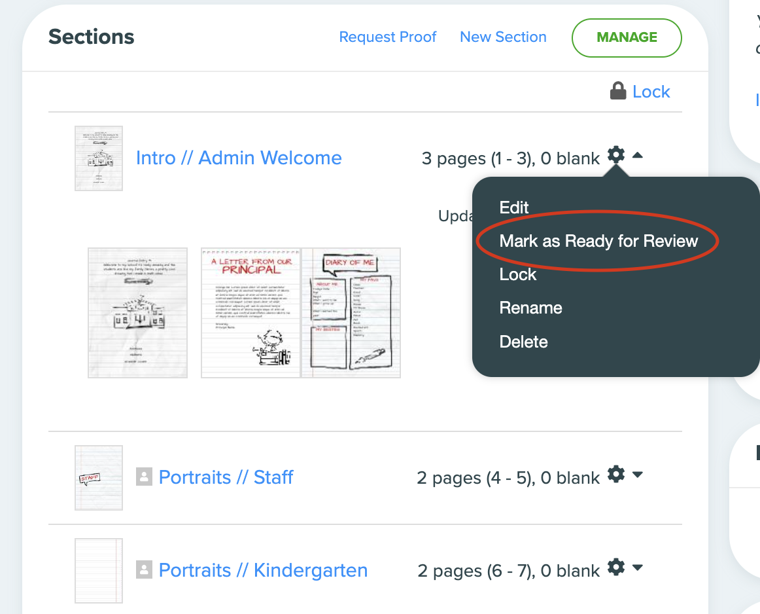The width and height of the screenshot is (760, 614).
Task: Click the Portraits // Kindergarten thumbnail
Action: tap(99, 571)
